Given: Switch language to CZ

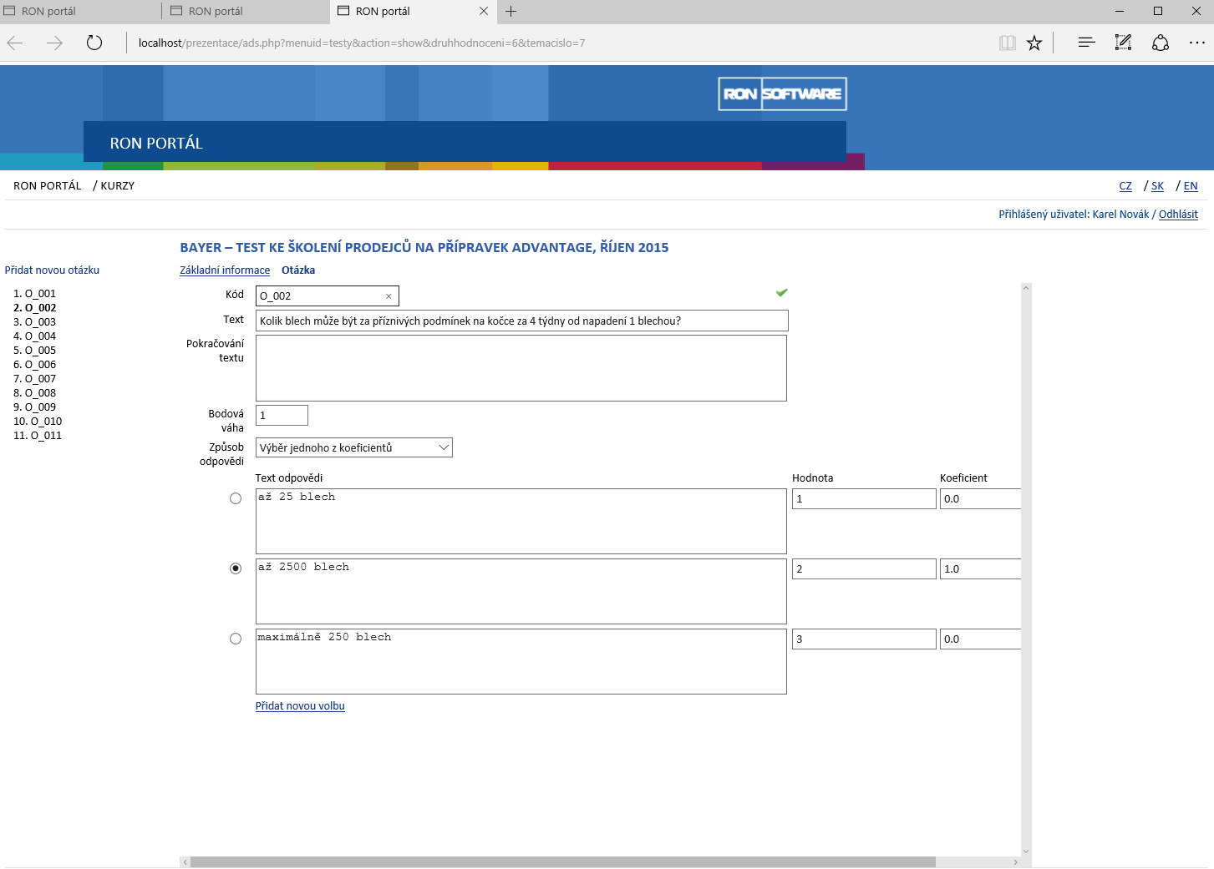Looking at the screenshot, I should [1125, 186].
